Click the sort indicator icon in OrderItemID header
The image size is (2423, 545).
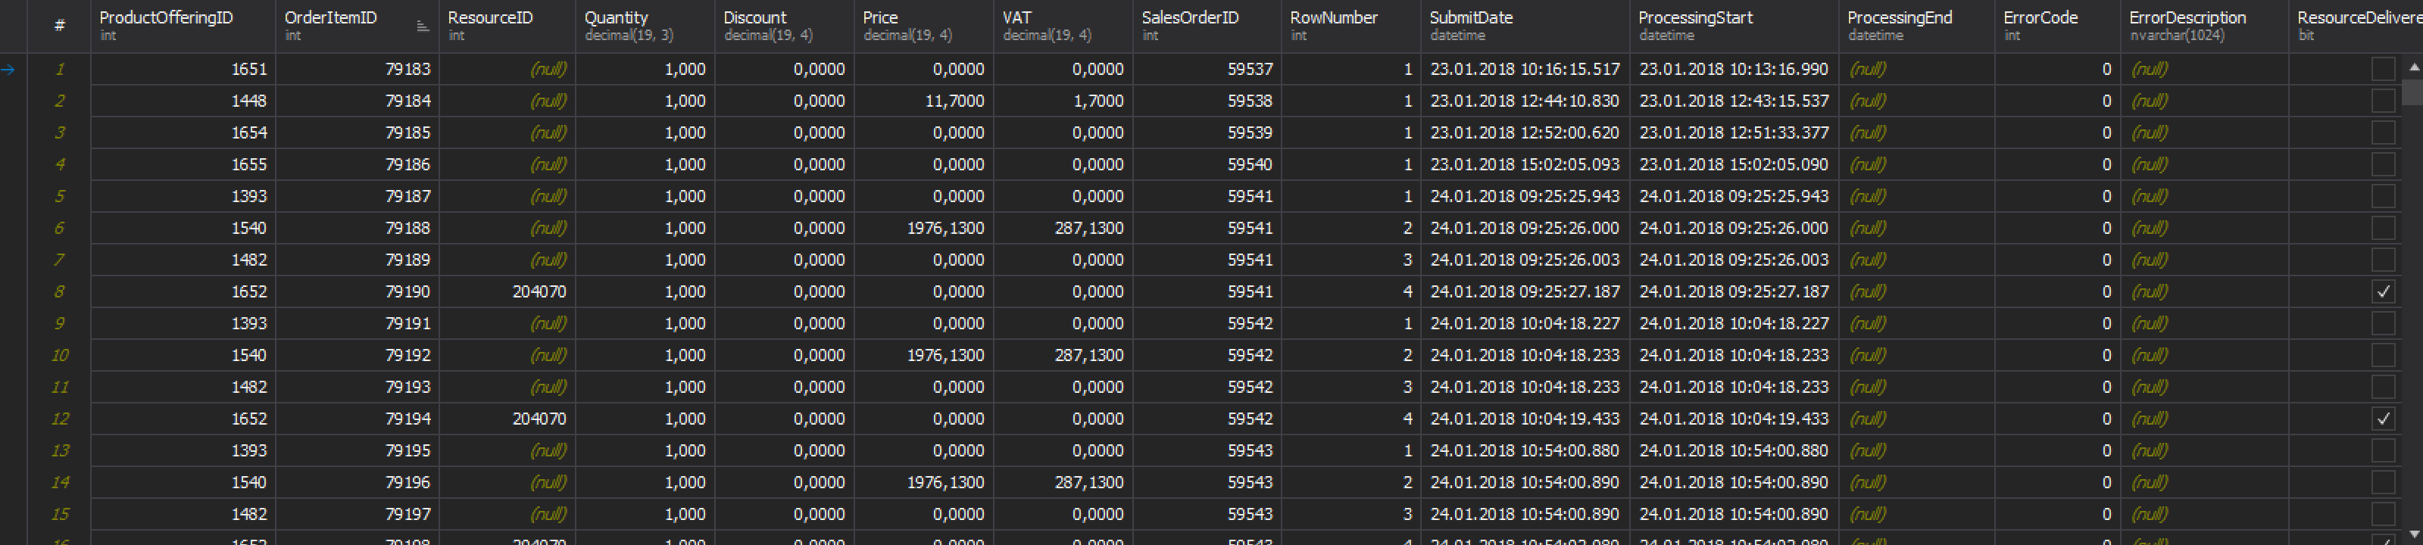click(423, 26)
